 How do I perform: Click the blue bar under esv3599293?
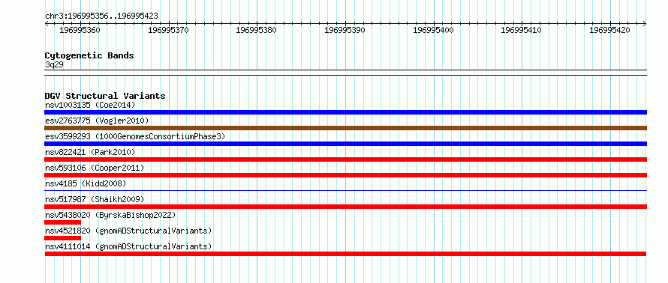(x=345, y=144)
